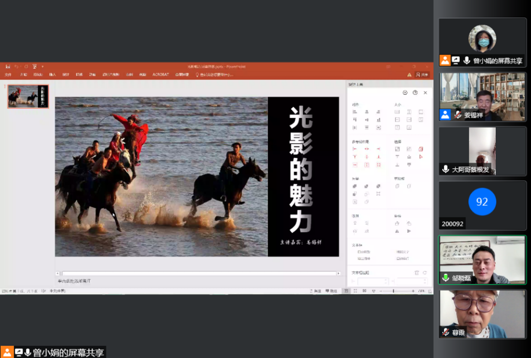Click the zoom slider handle in status bar
This screenshot has height=358, width=531.
point(394,291)
